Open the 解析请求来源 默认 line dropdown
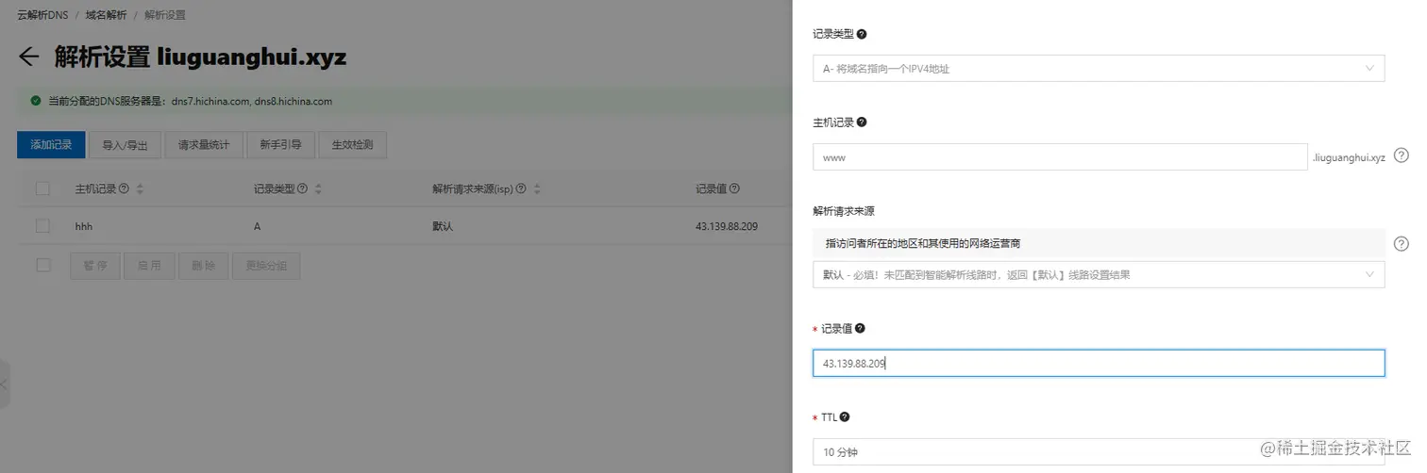Image resolution: width=1427 pixels, height=473 pixels. [1099, 274]
